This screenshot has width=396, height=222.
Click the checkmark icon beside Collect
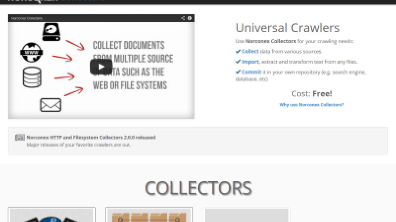click(238, 51)
